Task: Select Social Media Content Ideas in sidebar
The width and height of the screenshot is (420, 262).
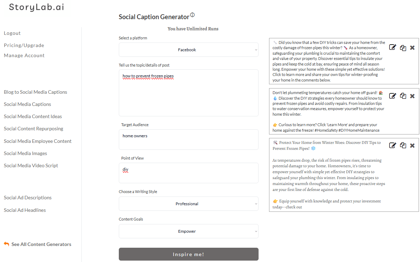Action: point(32,116)
